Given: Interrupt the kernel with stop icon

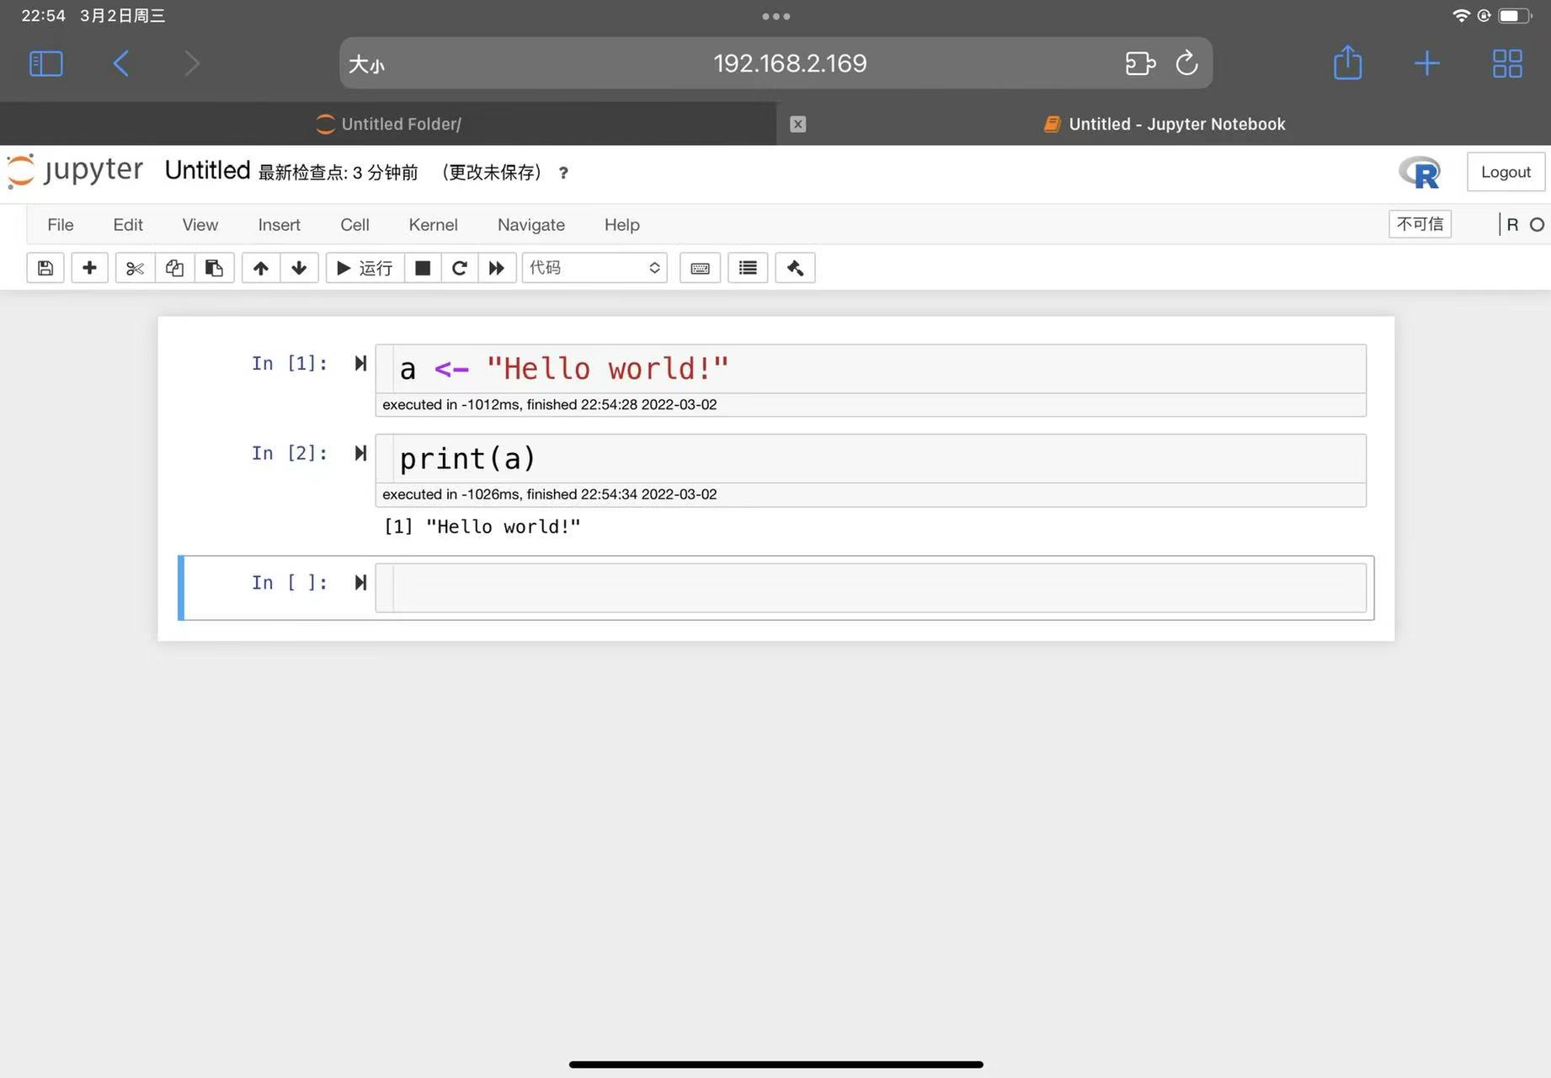Looking at the screenshot, I should click(x=423, y=268).
